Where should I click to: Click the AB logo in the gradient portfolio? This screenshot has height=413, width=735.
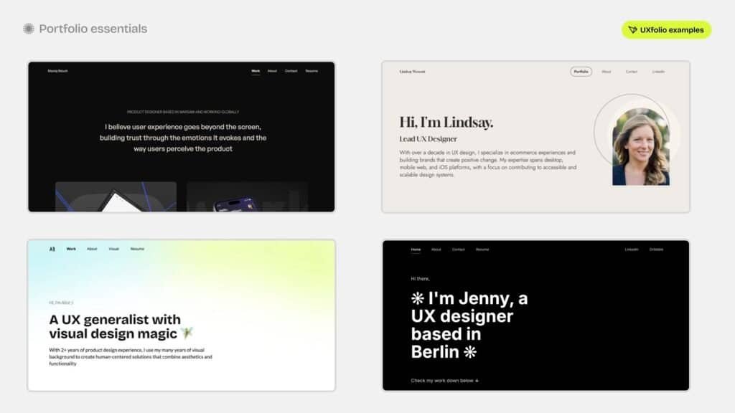tap(52, 249)
